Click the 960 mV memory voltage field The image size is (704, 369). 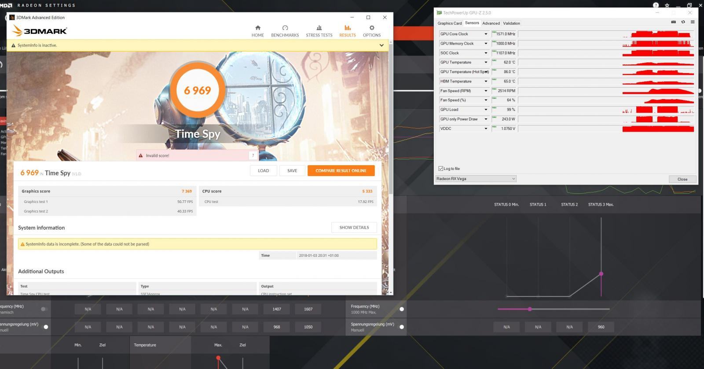pos(601,327)
